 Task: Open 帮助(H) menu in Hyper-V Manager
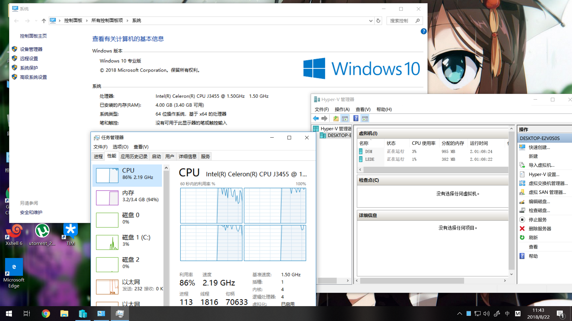click(x=384, y=109)
